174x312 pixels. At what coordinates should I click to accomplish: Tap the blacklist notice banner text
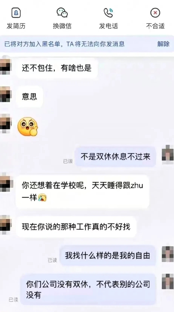tap(65, 44)
